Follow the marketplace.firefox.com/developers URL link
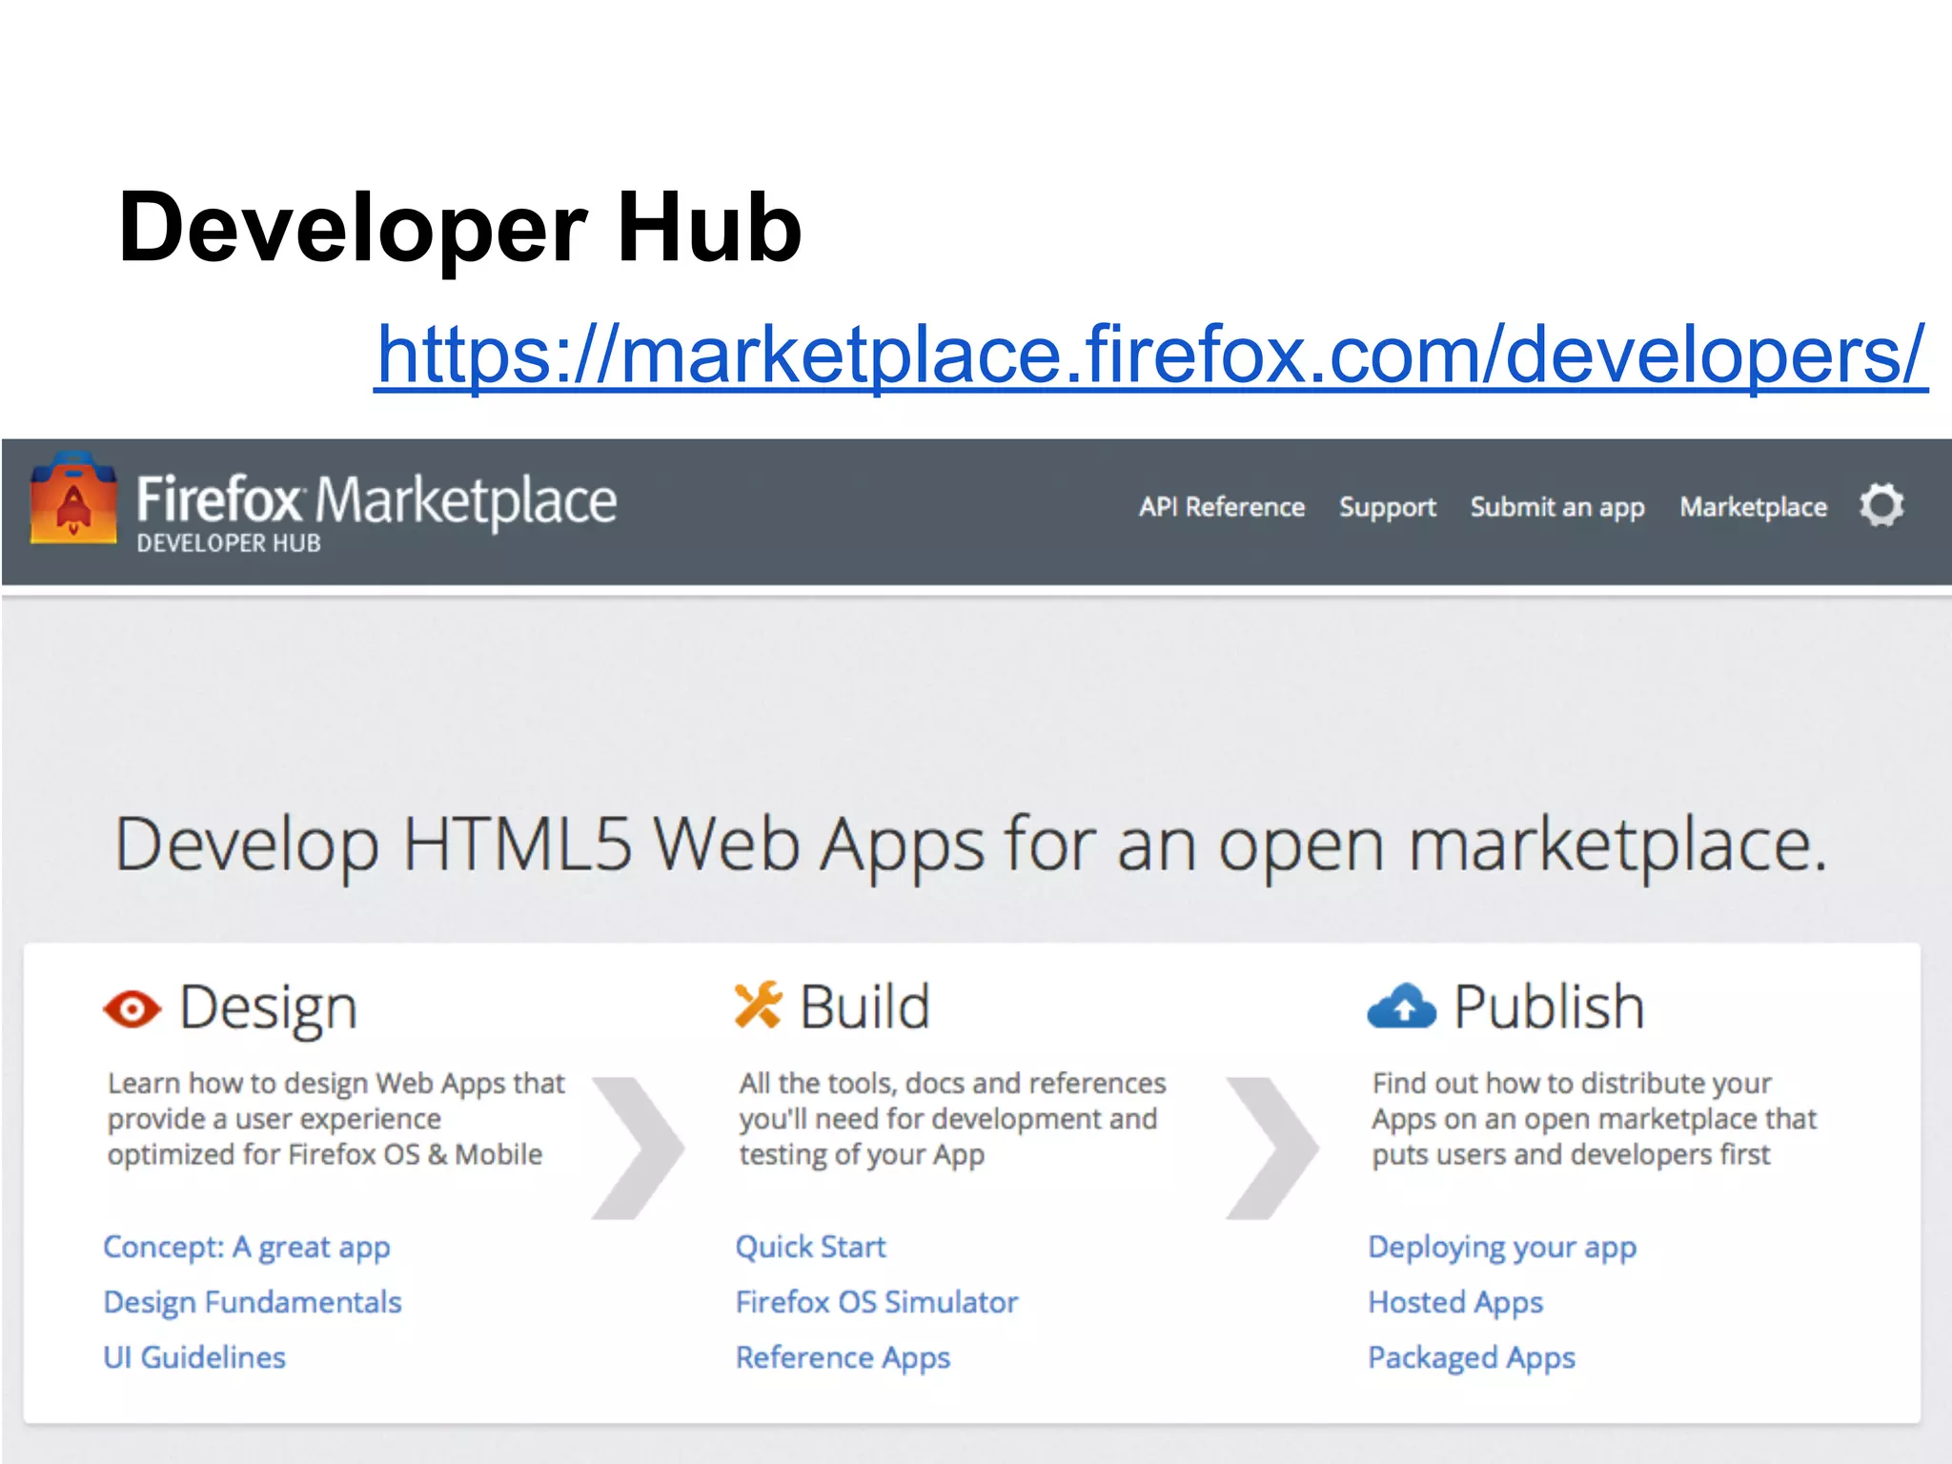 tap(1151, 355)
